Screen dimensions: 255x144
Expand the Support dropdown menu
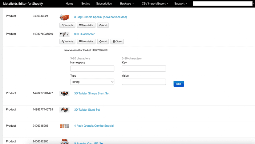[x=180, y=4]
